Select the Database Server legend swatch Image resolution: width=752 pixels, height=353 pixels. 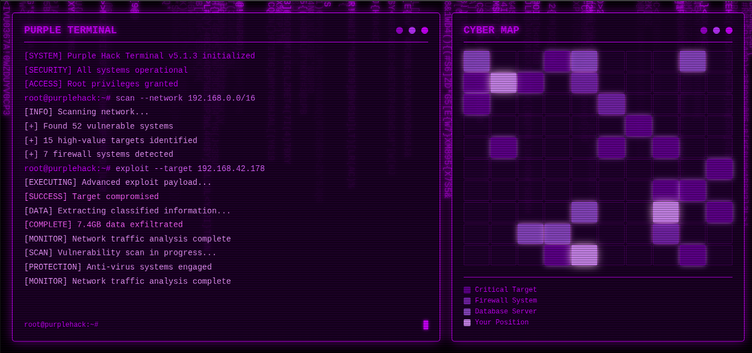click(x=467, y=312)
